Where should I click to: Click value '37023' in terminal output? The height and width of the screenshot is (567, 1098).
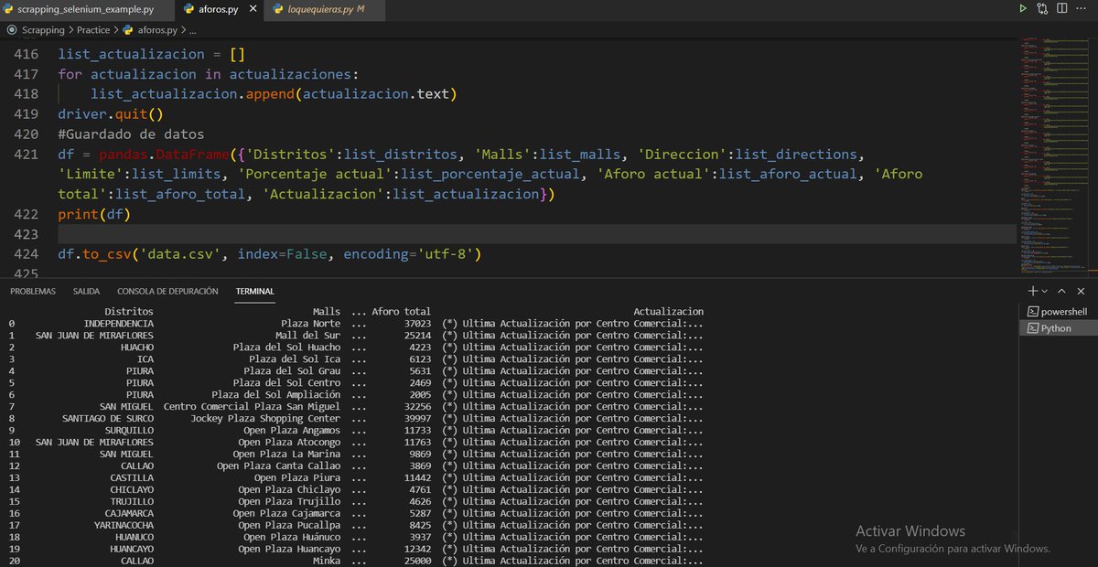(416, 324)
